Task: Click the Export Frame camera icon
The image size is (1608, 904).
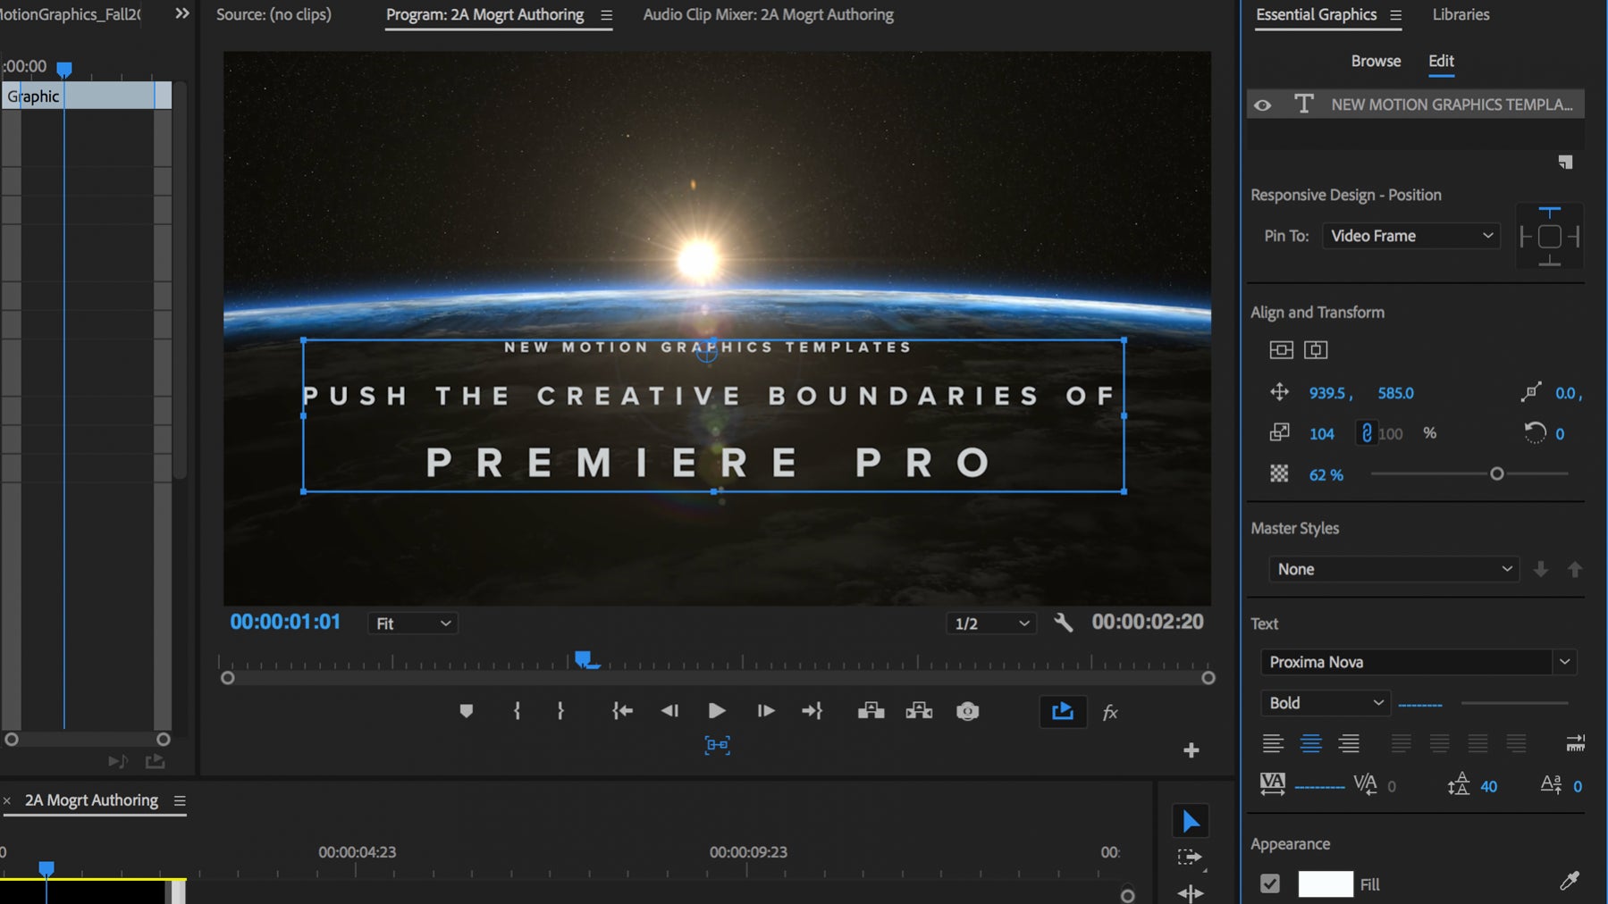Action: [967, 711]
